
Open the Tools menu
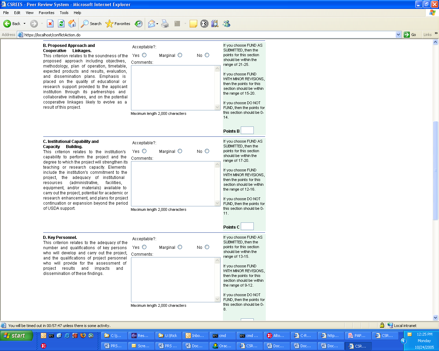tap(64, 13)
